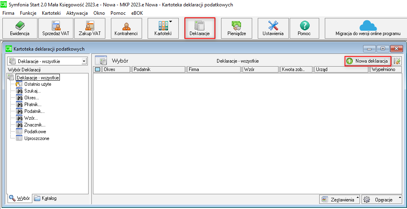Sort by the Firma column header
This screenshot has width=407, height=209.
214,69
